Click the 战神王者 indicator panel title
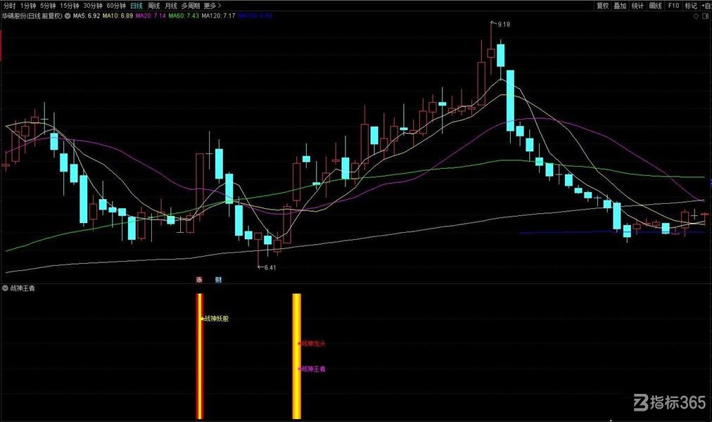This screenshot has height=422, width=712. tap(23, 288)
